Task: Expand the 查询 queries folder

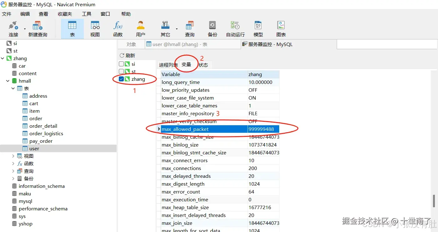Action: click(x=13, y=171)
